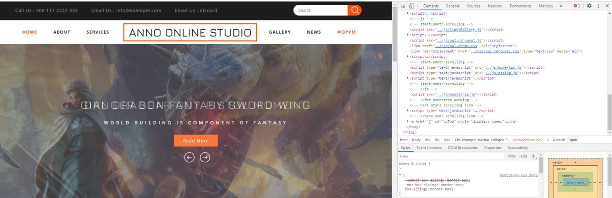The height and width of the screenshot is (198, 612).
Task: Expand the collapsed script node below easing.js
Action: click(x=408, y=78)
